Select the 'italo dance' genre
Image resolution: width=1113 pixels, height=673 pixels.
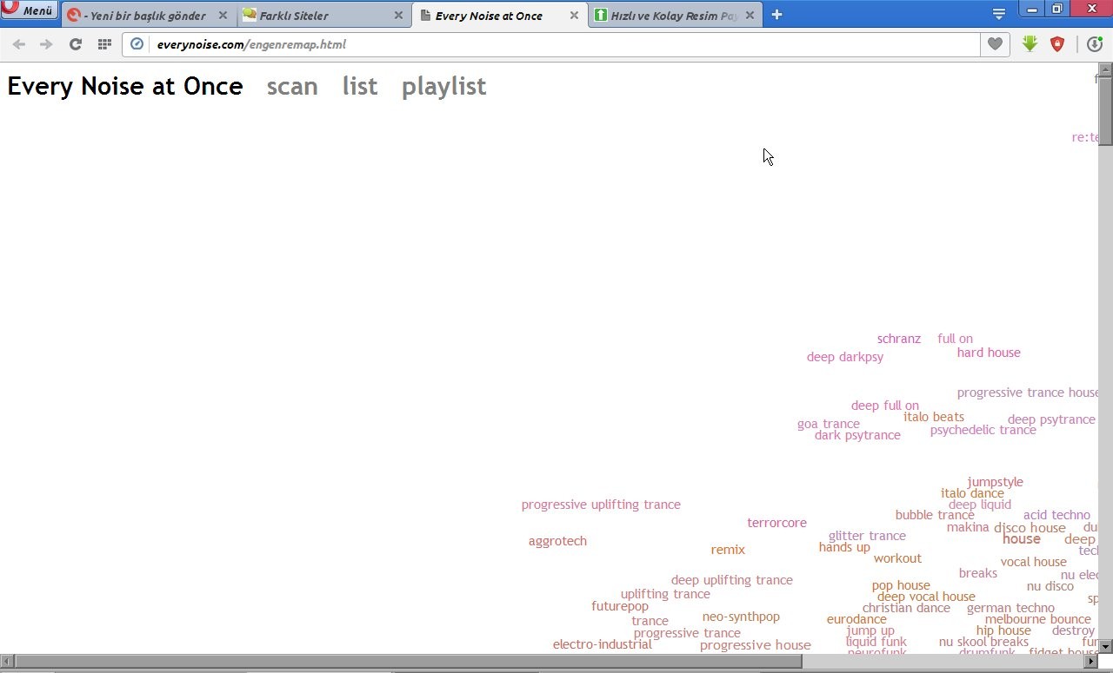pos(972,493)
